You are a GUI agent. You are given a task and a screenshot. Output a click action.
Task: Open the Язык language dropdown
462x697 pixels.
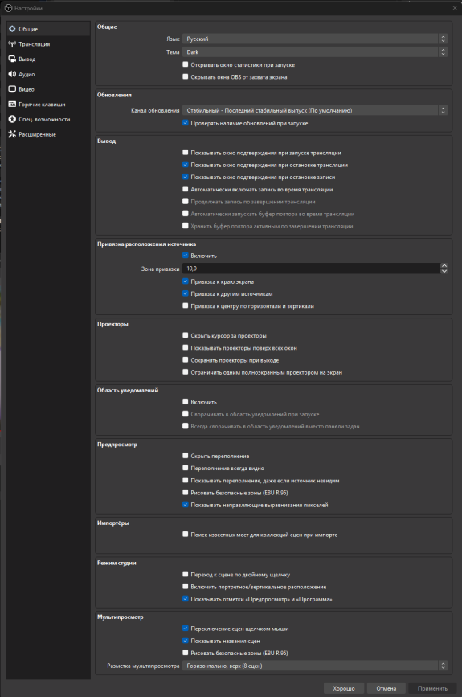314,39
